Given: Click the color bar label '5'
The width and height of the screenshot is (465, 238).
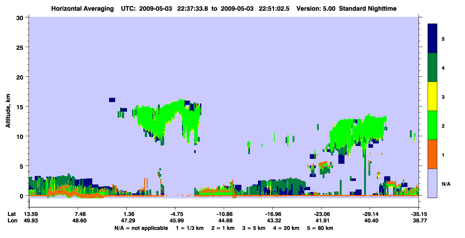Looking at the screenshot, I should pyautogui.click(x=443, y=39).
